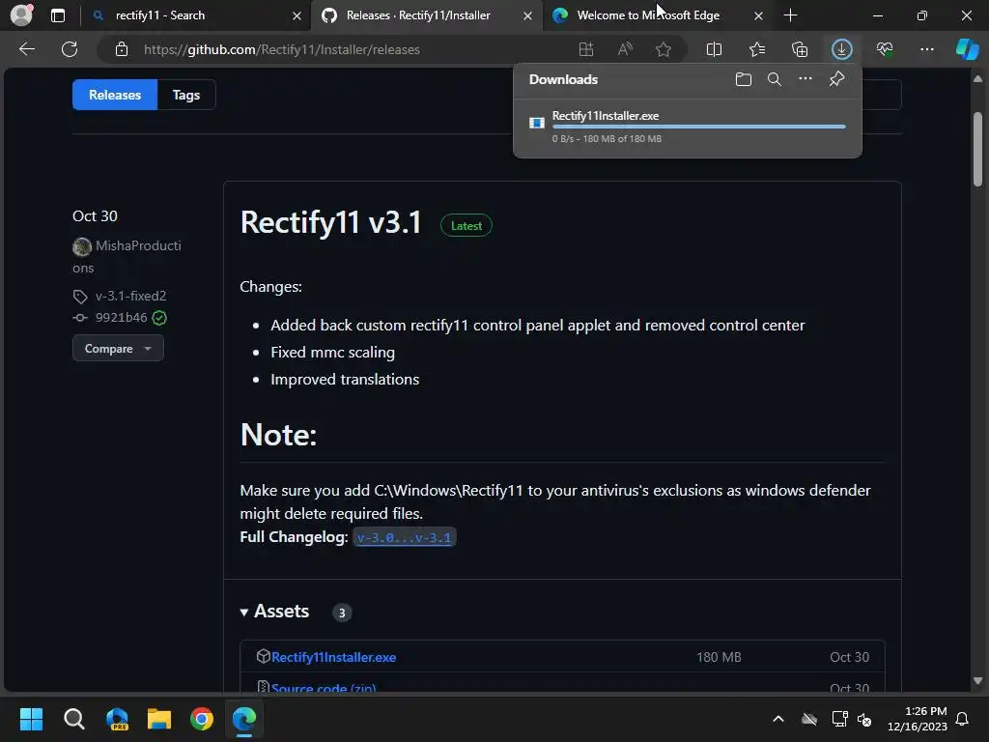Click the page vertical scrollbar thumb

[x=977, y=150]
